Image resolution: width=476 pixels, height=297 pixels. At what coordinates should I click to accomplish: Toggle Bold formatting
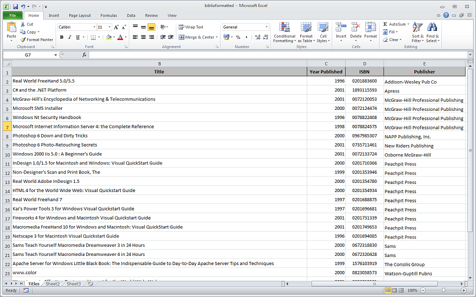click(x=62, y=37)
